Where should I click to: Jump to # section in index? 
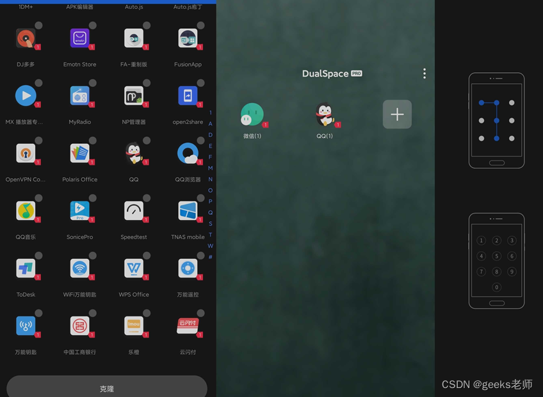[210, 257]
